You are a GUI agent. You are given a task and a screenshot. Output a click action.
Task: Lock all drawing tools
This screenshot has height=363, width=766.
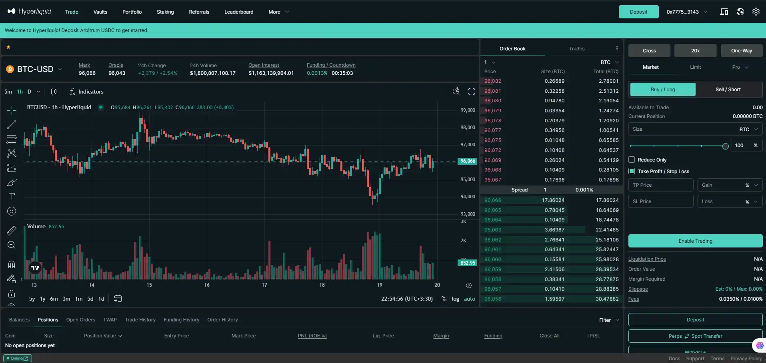12,294
